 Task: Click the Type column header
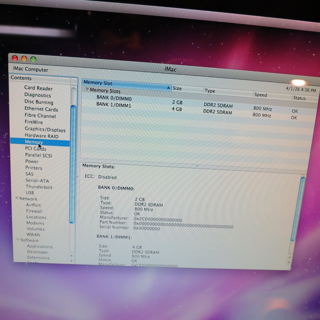click(210, 91)
